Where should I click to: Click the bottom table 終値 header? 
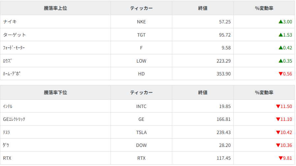point(203,93)
